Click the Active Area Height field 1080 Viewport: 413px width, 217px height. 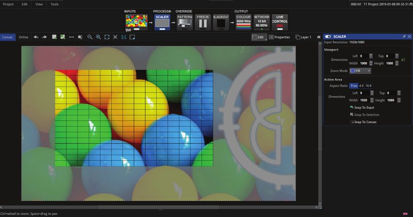tap(391, 100)
